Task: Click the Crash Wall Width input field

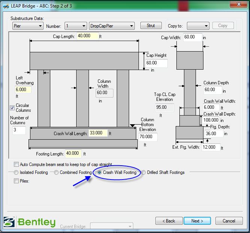Action: [x=211, y=107]
